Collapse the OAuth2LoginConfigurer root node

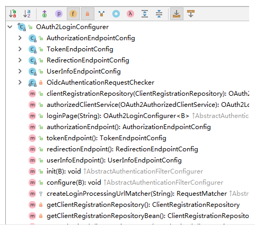[10, 27]
